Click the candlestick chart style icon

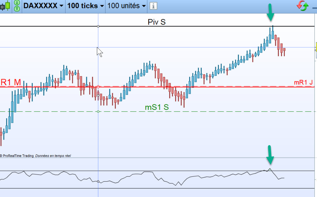pos(5,6)
